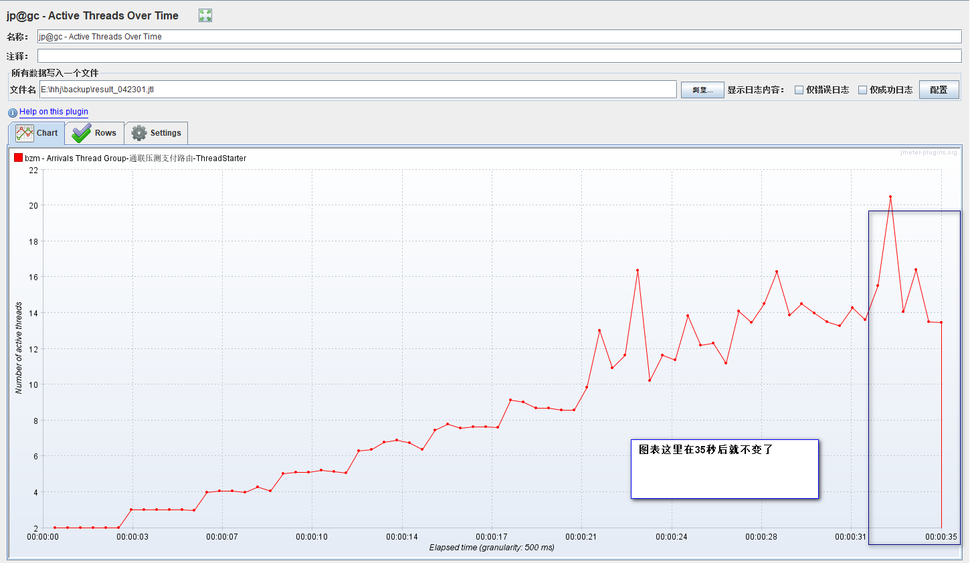Screen dimensions: 970x563
Task: Click the Settings tab gear icon
Action: [x=139, y=133]
